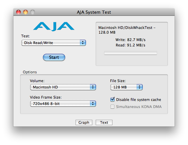Switch to the Text view
This screenshot has width=188, height=145.
pos(104,122)
